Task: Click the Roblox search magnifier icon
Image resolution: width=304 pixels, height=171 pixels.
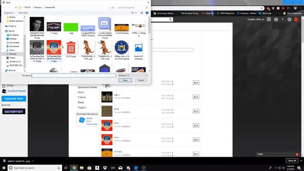Action: [170, 19]
